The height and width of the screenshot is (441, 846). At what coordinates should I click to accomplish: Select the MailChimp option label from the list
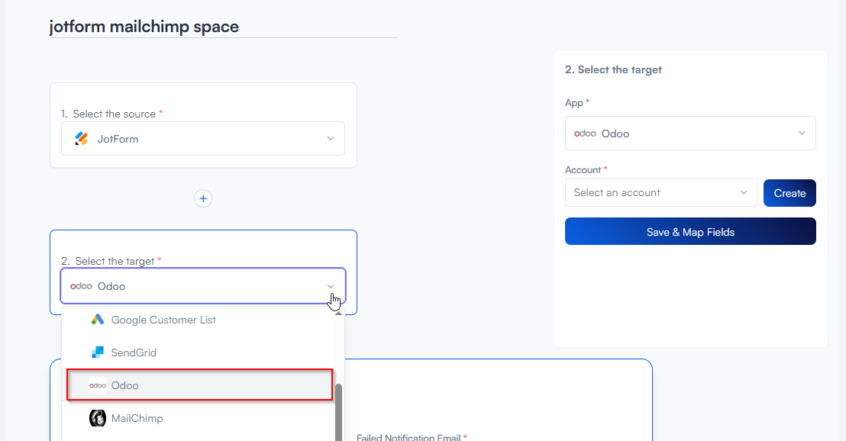click(x=137, y=418)
